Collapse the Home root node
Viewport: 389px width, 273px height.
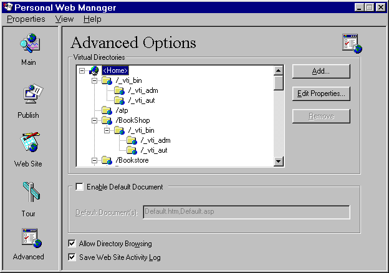[82, 70]
